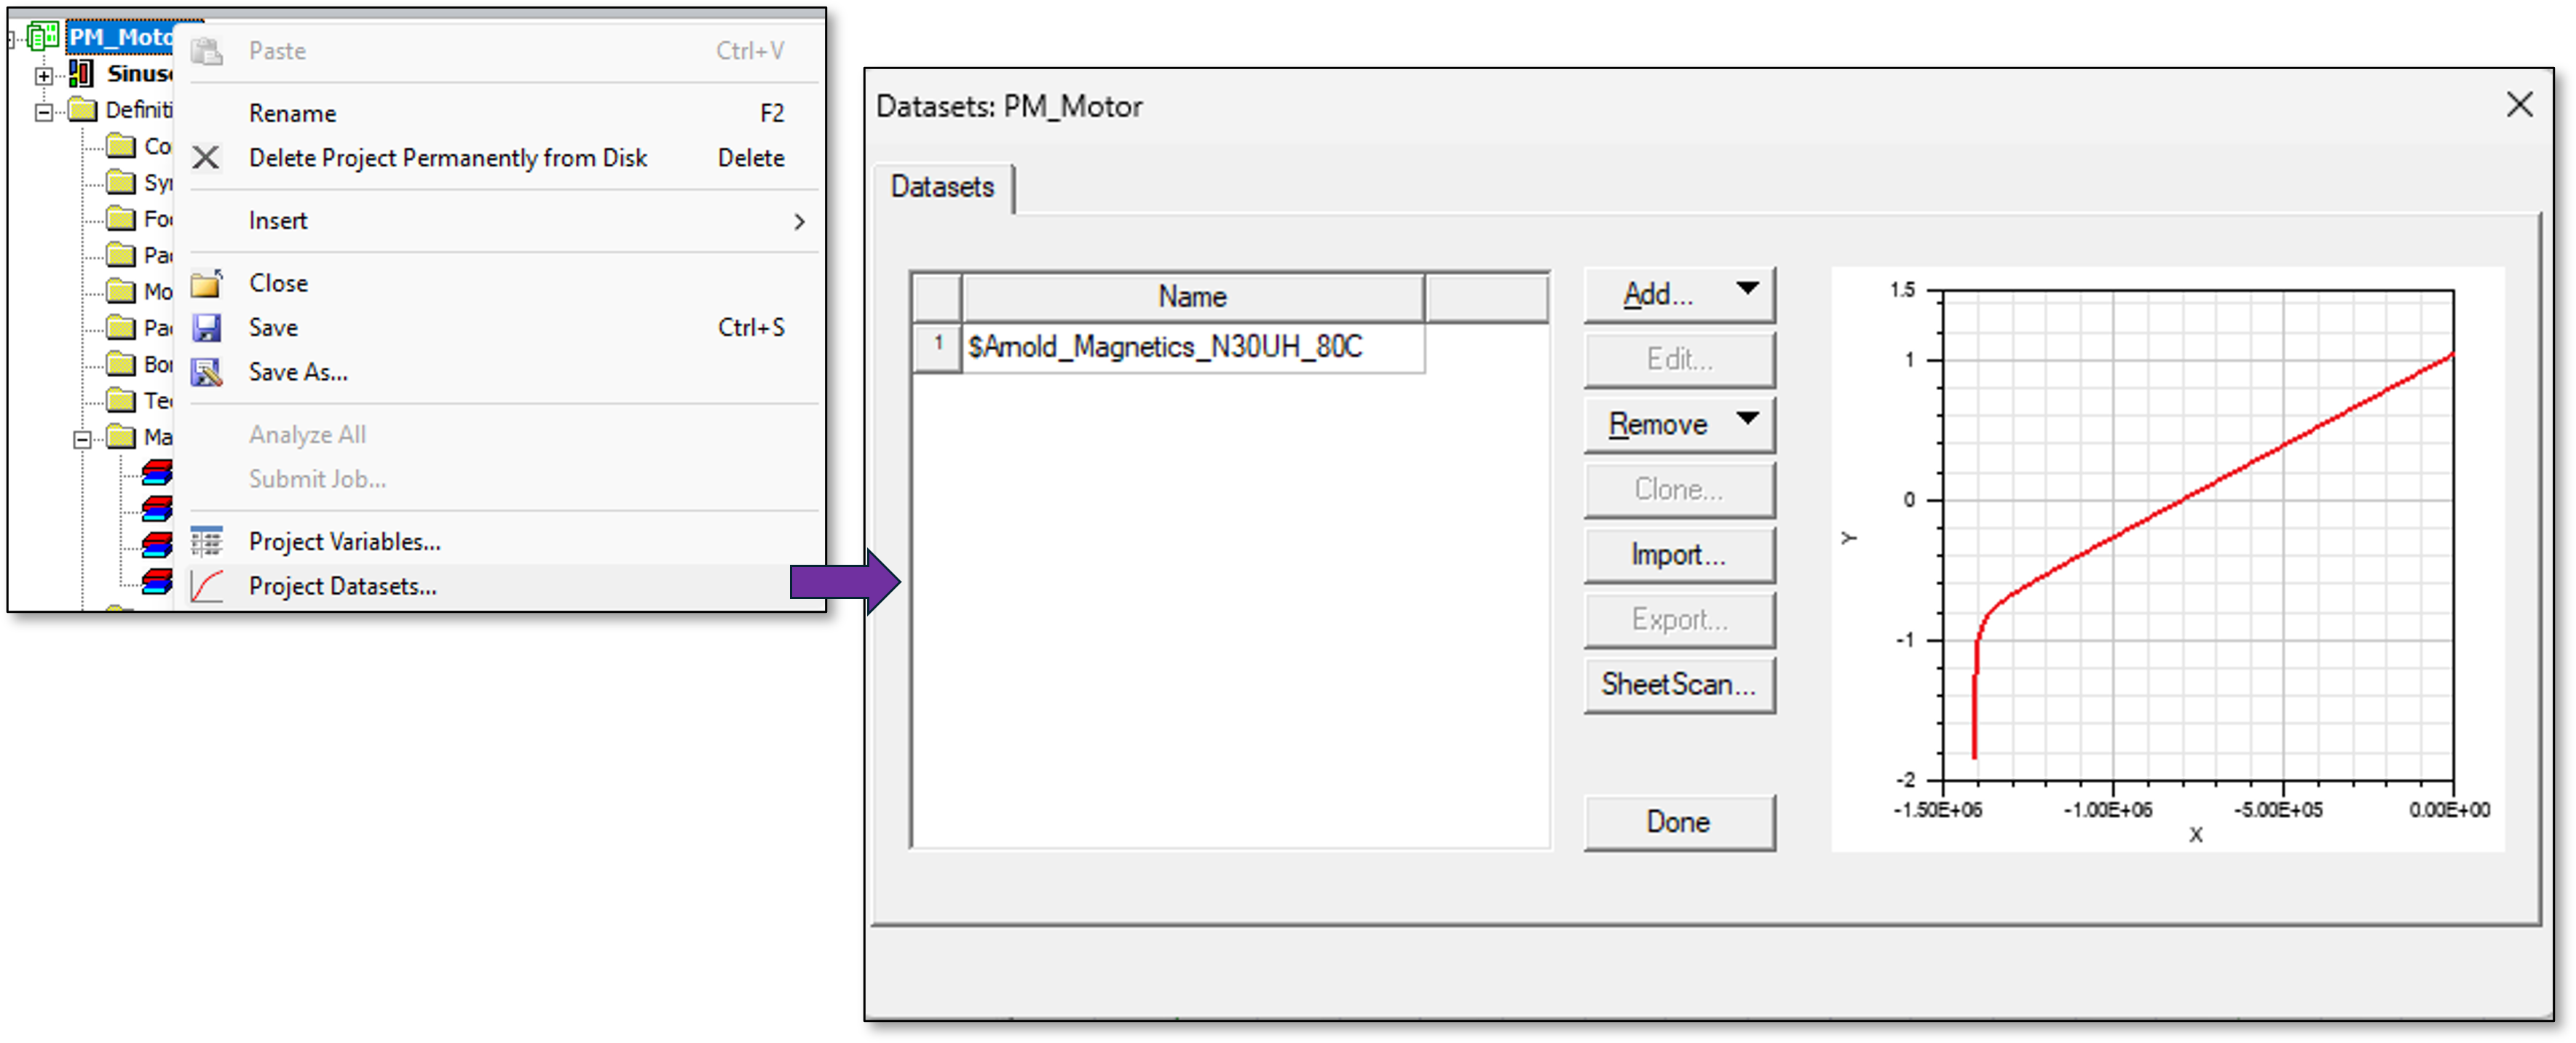Click the Save As icon

pyautogui.click(x=207, y=372)
